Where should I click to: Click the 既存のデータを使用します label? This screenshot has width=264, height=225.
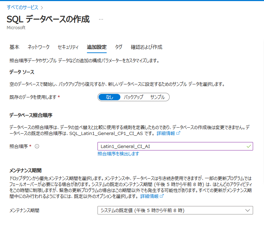[x=33, y=97]
